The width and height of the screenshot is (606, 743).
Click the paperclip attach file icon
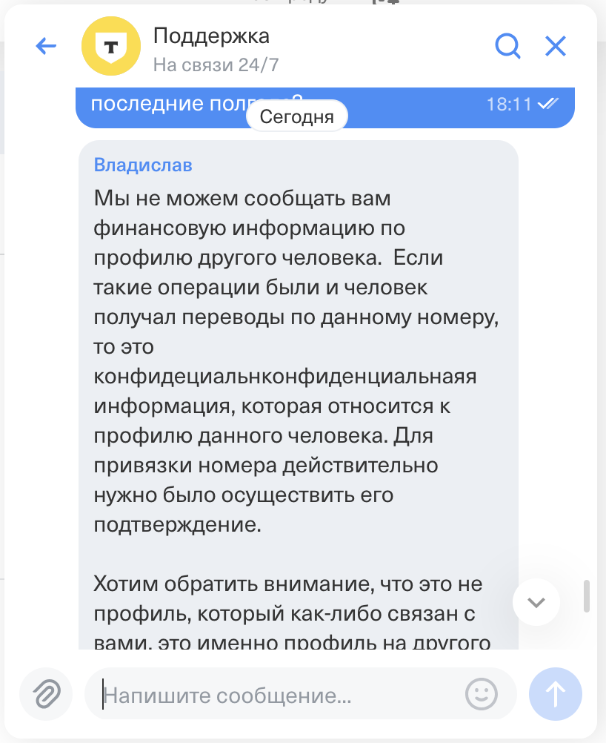[x=46, y=695]
